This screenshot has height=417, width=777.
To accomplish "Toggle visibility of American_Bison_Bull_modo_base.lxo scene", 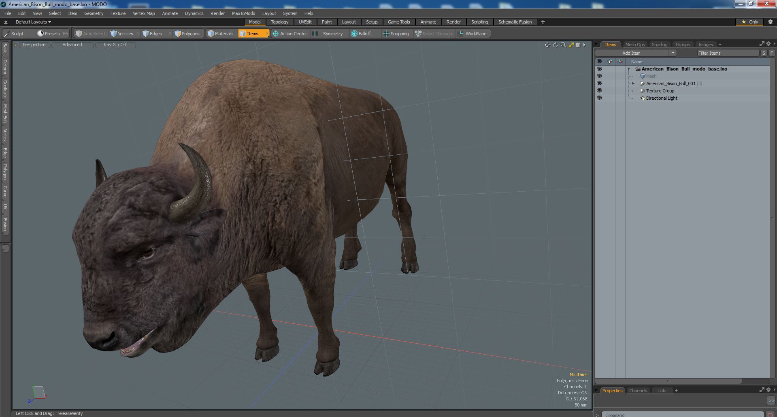I will coord(599,69).
